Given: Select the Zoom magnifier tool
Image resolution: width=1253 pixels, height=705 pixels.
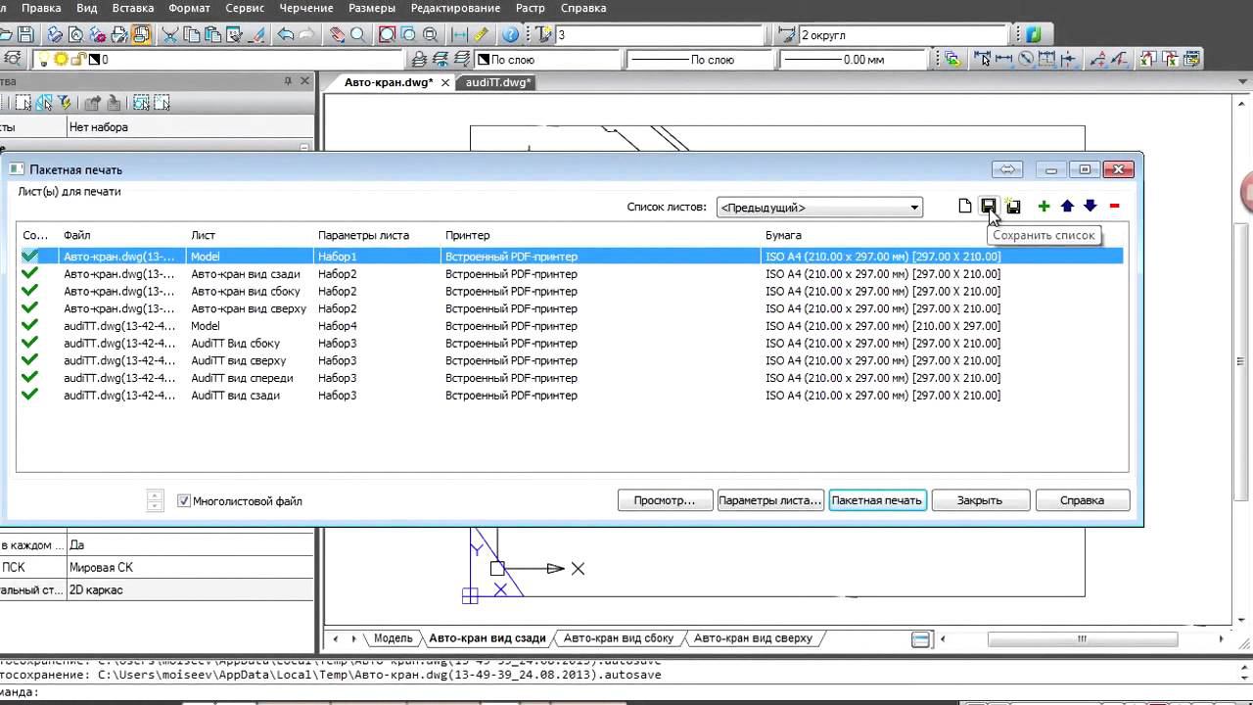Looking at the screenshot, I should 358,34.
